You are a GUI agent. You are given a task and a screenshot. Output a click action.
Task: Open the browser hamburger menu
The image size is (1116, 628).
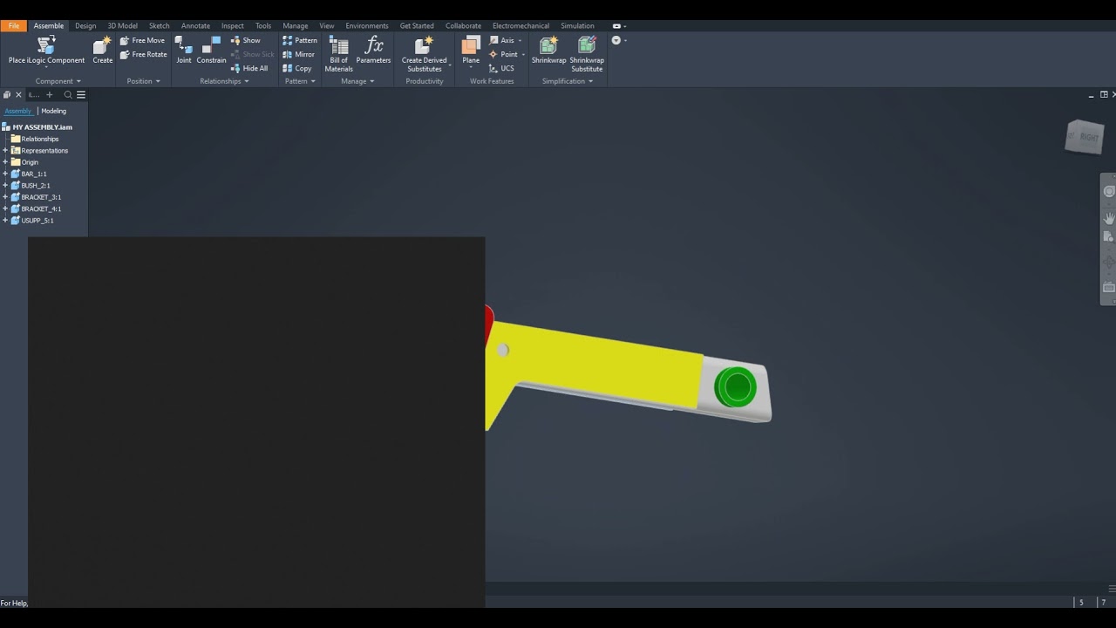tap(81, 94)
